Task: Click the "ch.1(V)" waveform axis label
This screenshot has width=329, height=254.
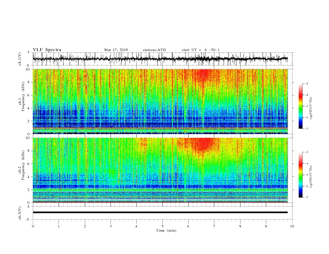Action: (20, 59)
